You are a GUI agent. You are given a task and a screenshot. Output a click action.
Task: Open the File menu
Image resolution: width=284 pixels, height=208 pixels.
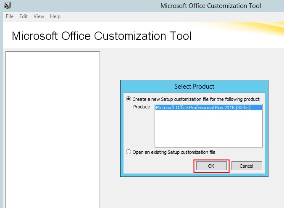10,16
